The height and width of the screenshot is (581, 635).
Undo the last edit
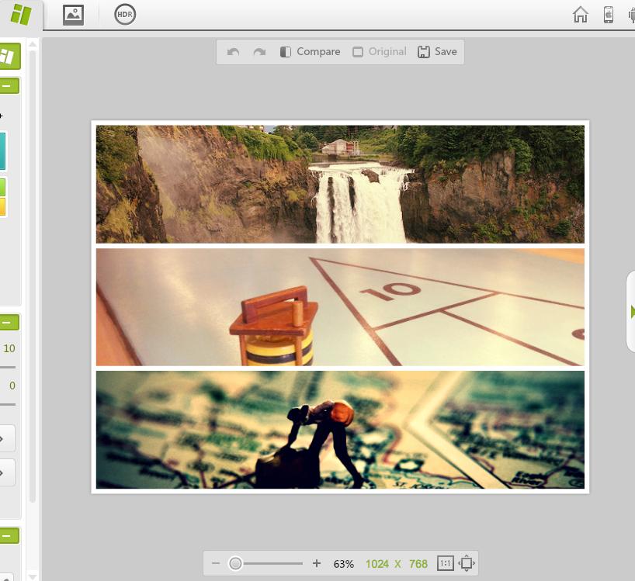[233, 52]
